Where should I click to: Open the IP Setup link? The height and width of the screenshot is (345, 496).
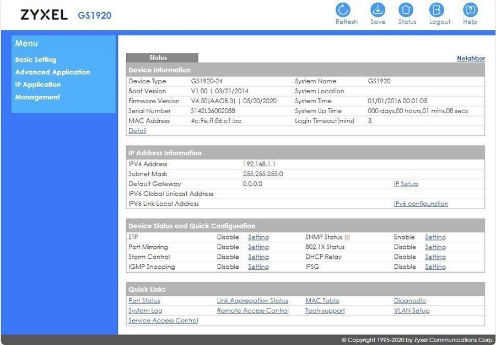point(406,184)
